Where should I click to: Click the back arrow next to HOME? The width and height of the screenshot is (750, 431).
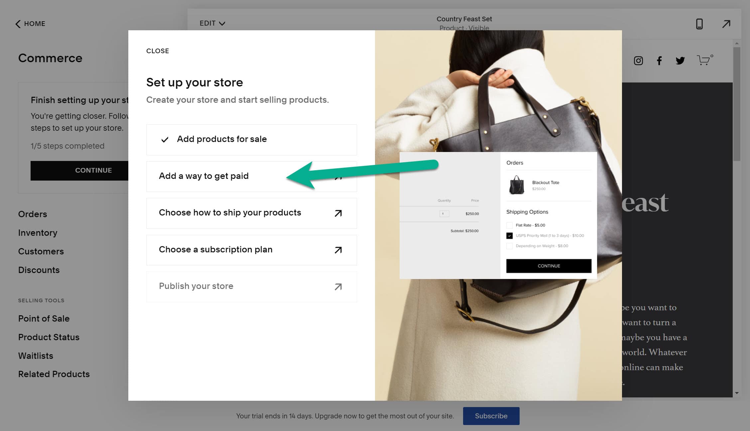(17, 24)
